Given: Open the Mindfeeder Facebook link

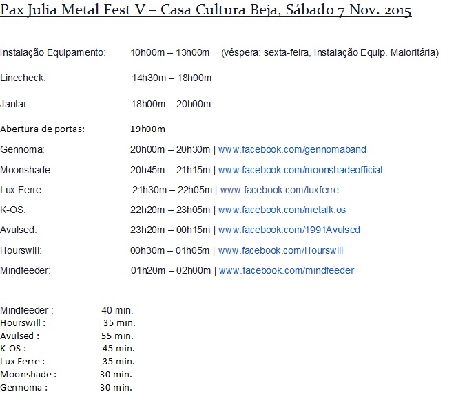Looking at the screenshot, I should coord(287,270).
